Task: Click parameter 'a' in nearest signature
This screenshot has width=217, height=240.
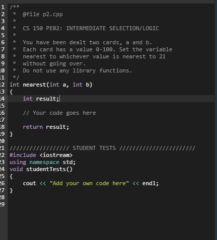Action: point(64,85)
